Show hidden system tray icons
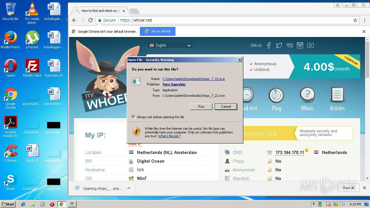 pyautogui.click(x=314, y=204)
